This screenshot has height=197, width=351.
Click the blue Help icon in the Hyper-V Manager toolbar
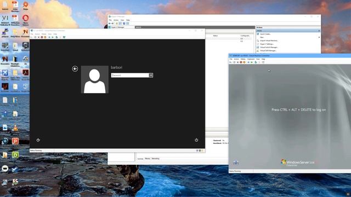click(x=124, y=24)
